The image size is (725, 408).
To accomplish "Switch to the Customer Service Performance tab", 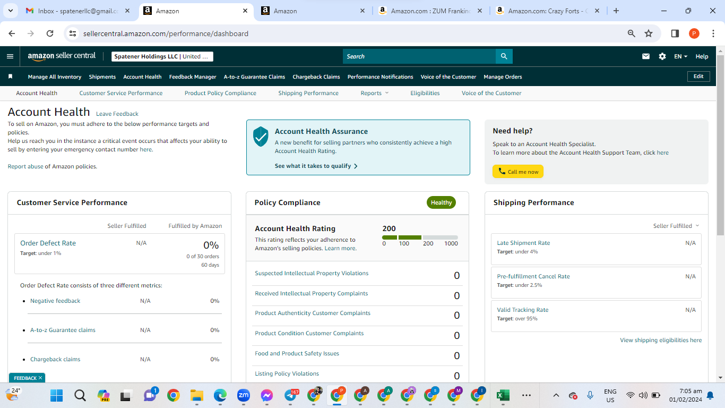I will click(x=121, y=93).
